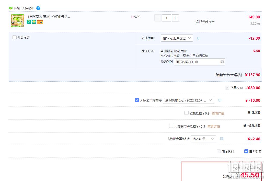
Task: Click the ¥-2.40 88VIP discount amount
Action: [254, 139]
